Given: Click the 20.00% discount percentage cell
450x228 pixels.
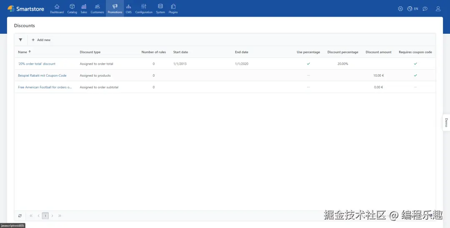Looking at the screenshot, I should click(342, 64).
